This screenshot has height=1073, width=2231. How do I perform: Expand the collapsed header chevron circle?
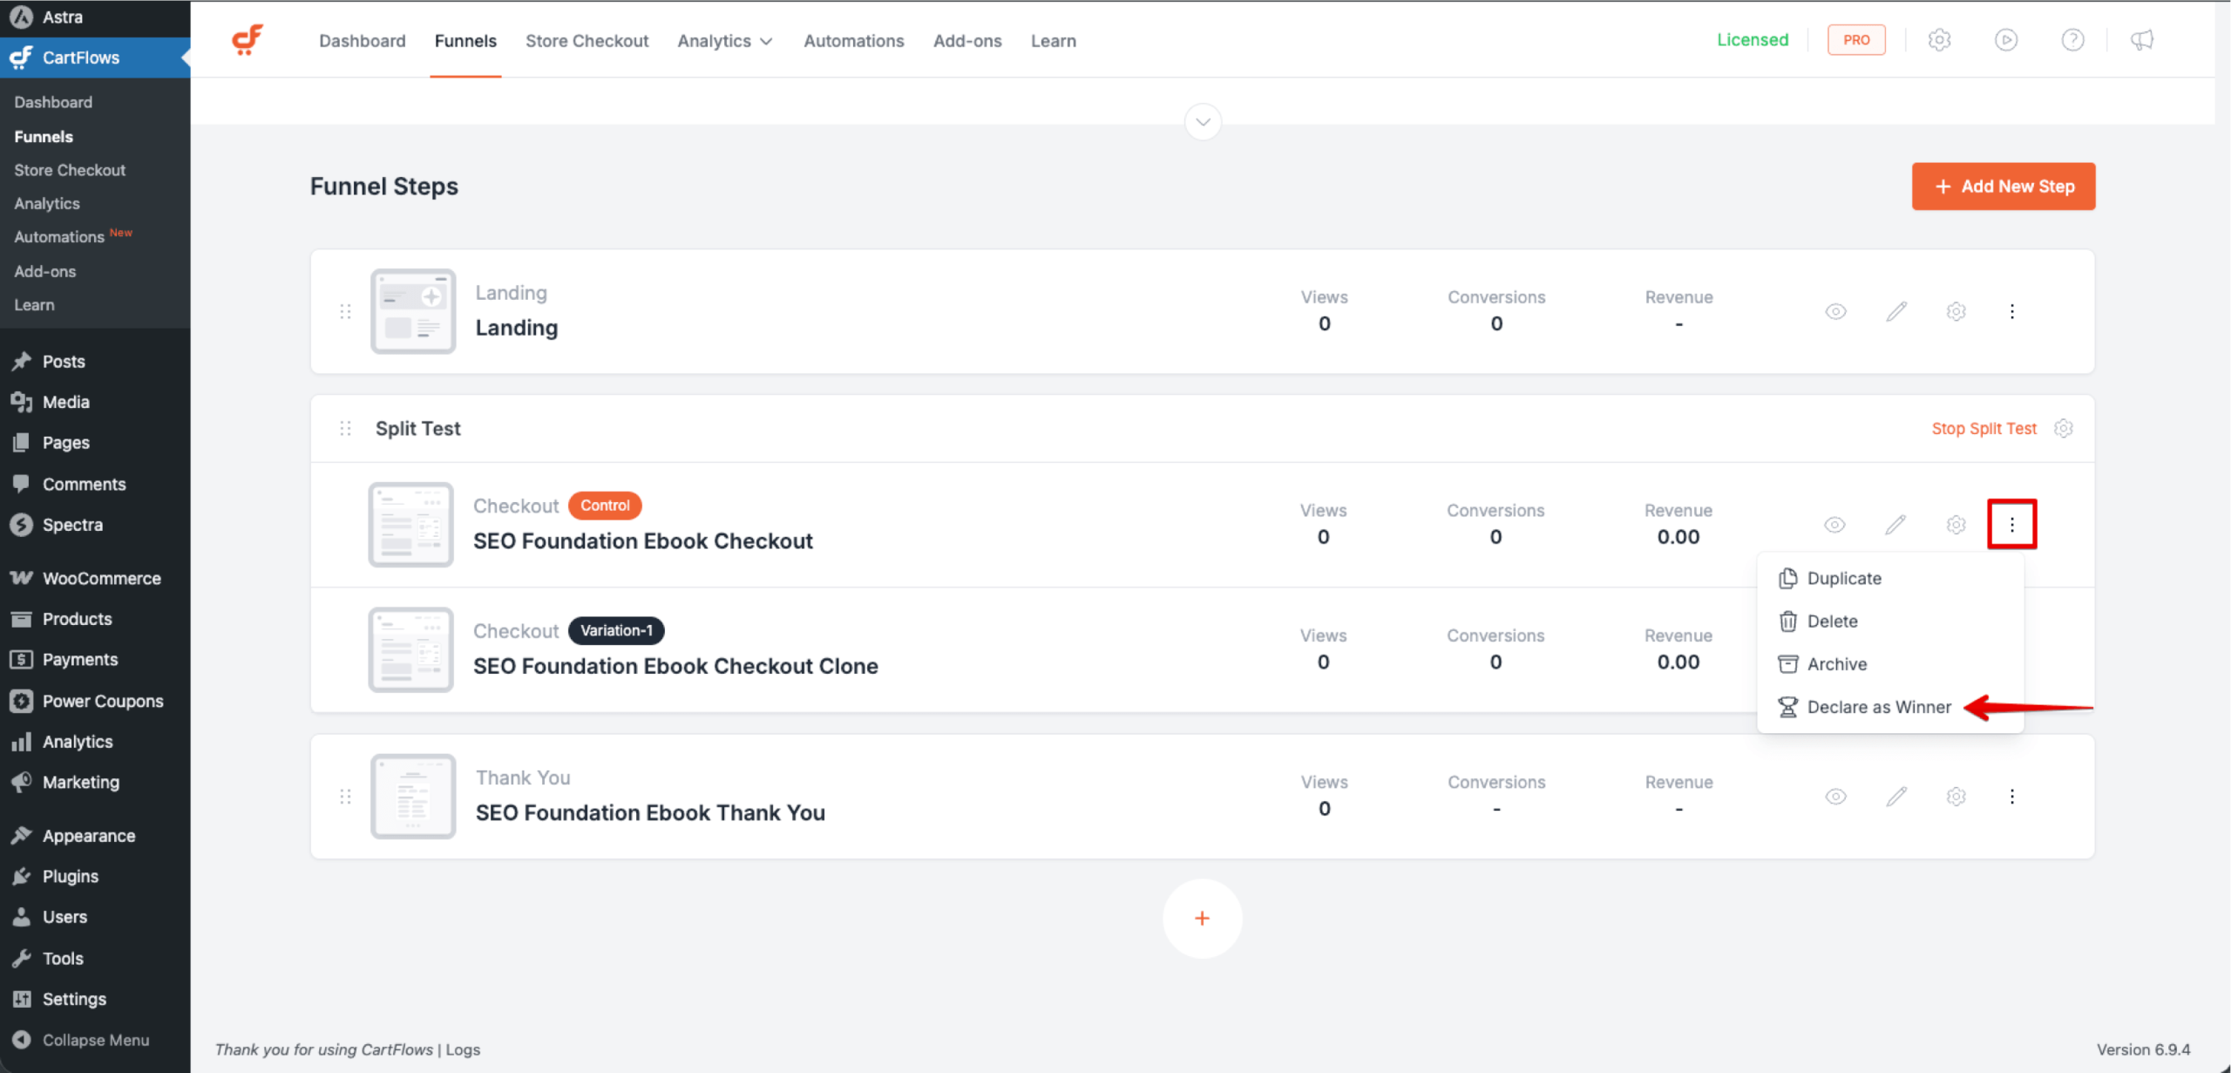pos(1203,122)
